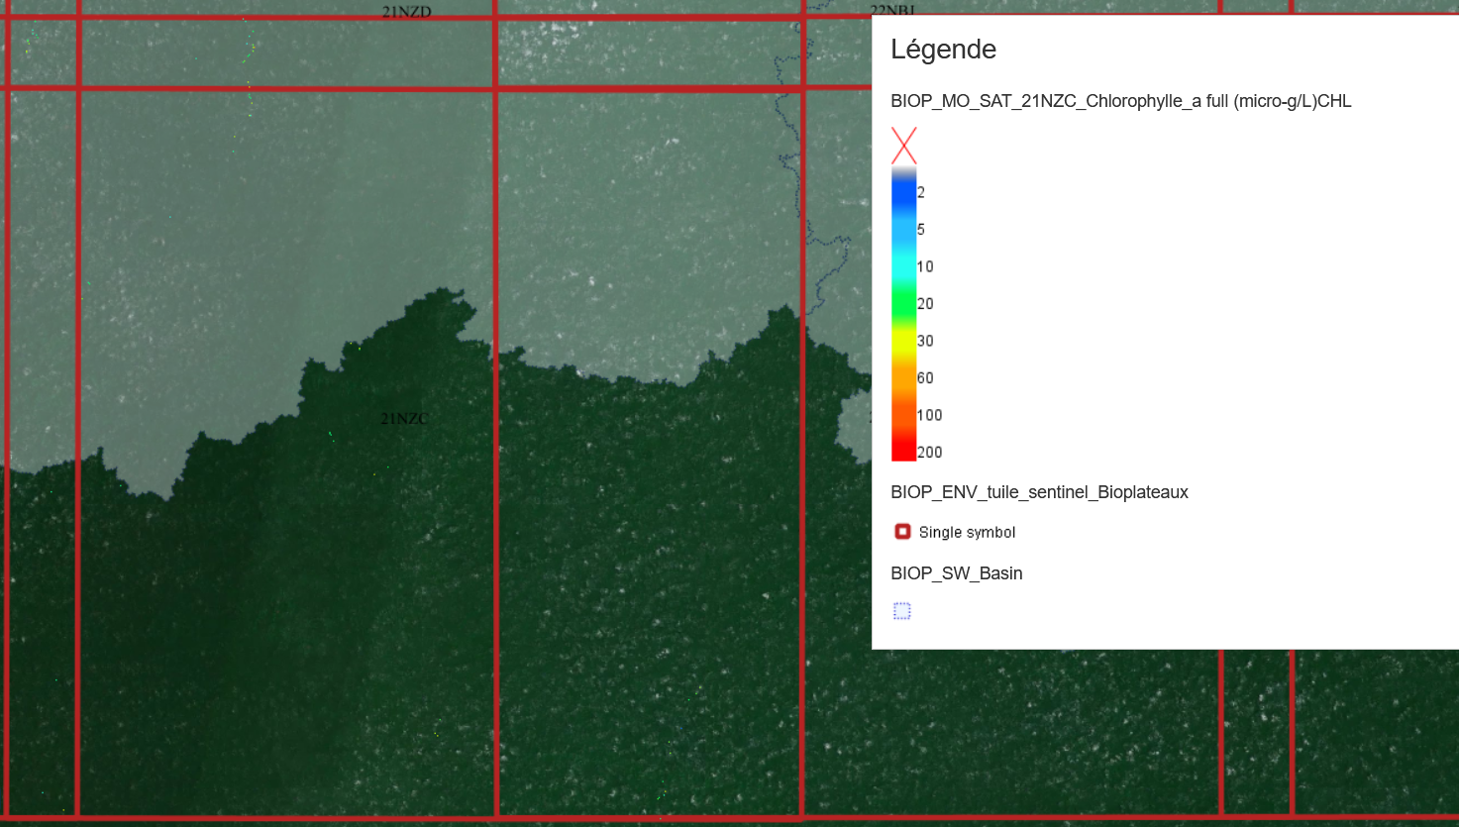Click the Légende panel title

pos(943,50)
